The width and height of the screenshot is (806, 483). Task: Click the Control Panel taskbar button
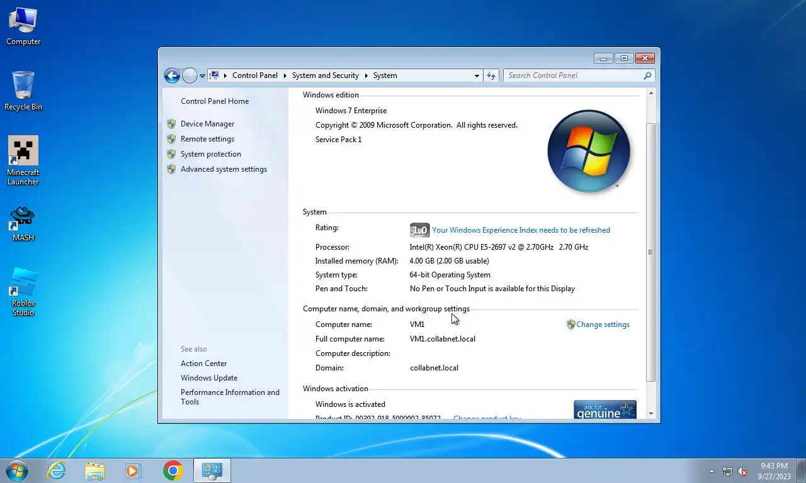click(212, 470)
